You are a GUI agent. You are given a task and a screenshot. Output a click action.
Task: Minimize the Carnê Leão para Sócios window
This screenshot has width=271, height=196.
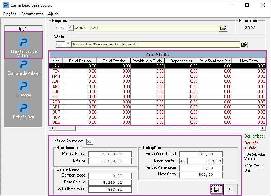point(232,5)
